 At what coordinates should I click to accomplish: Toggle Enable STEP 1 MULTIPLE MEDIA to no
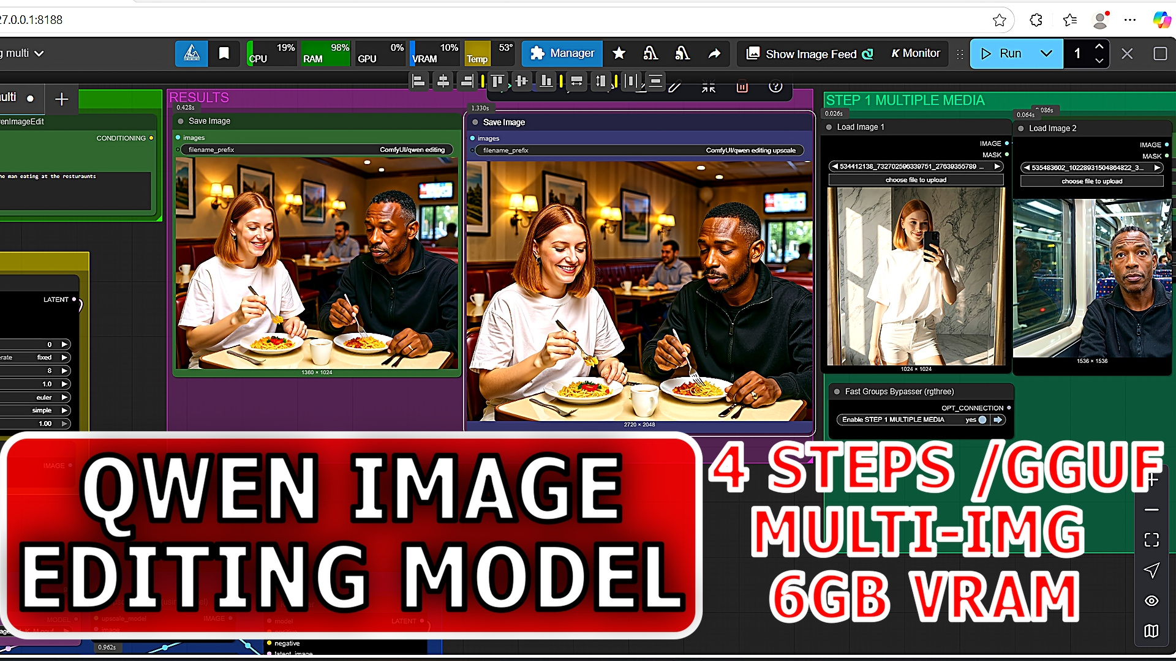tap(981, 420)
